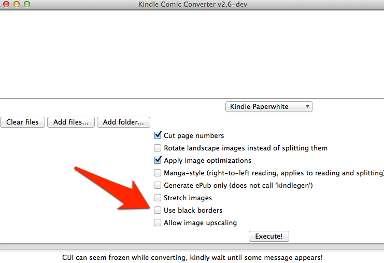Click the Clear files button
Screen dimensions: 384x263
tap(22, 122)
